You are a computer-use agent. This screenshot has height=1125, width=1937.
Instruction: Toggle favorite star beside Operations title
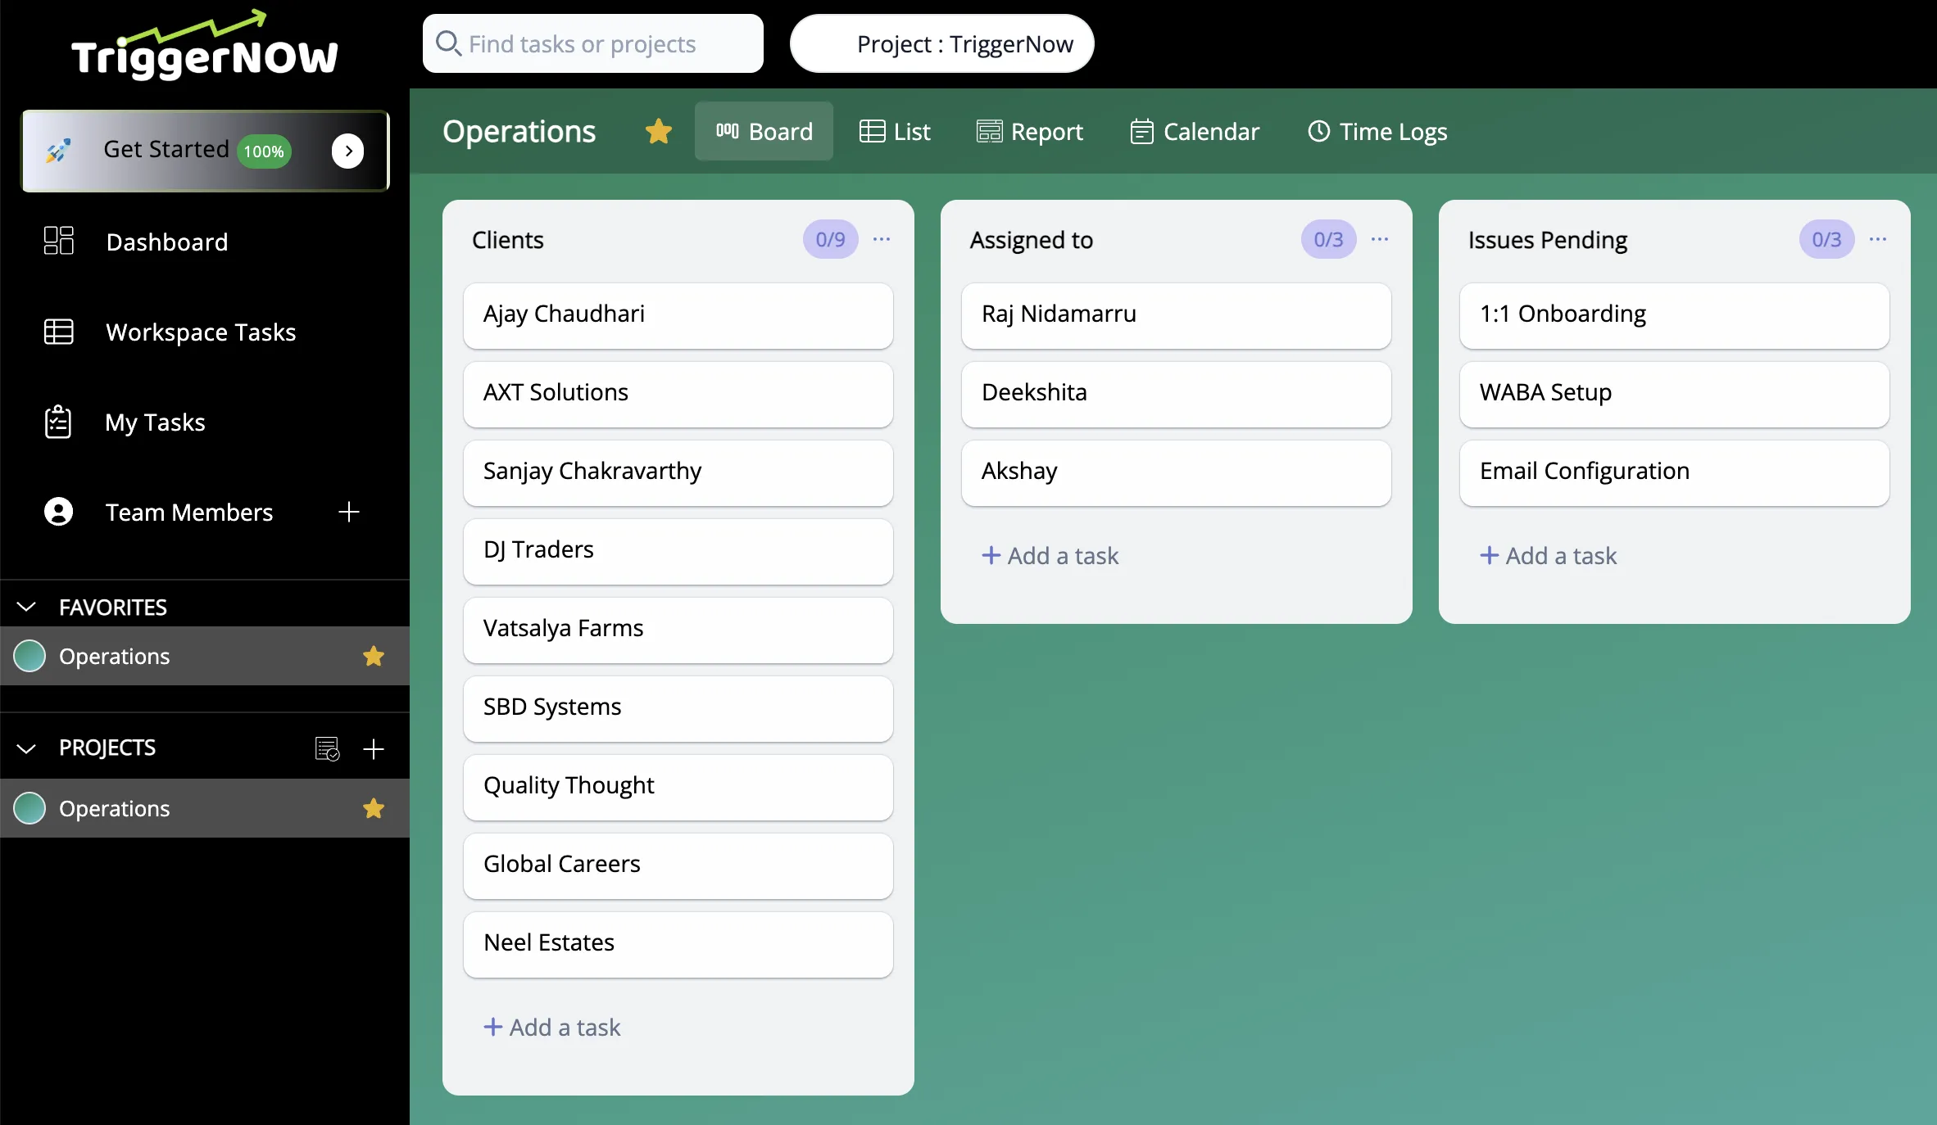(x=659, y=131)
